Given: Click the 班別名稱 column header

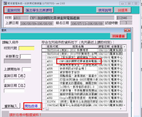Looking at the screenshot, I should [78, 47].
